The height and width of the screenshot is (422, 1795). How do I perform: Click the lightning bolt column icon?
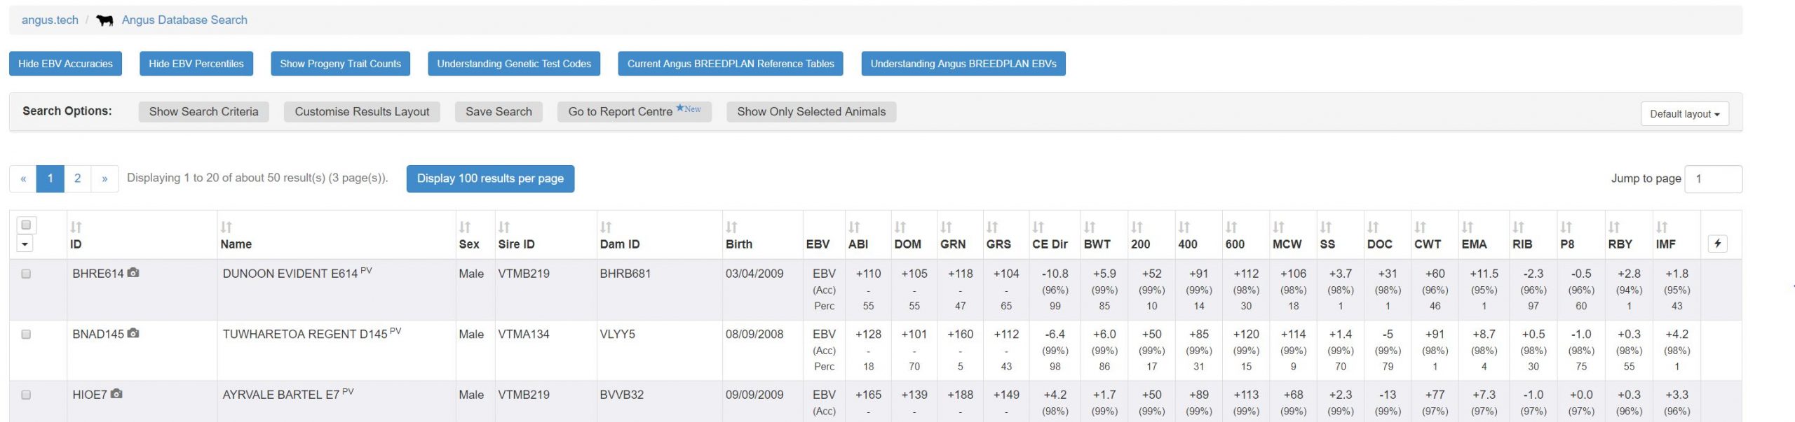1717,244
